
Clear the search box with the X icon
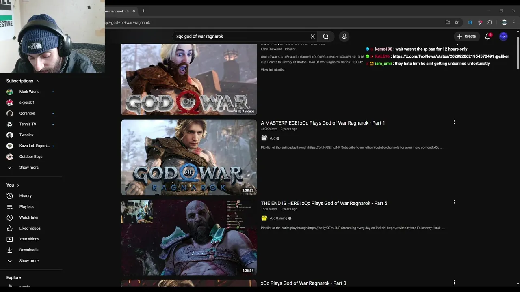[313, 36]
